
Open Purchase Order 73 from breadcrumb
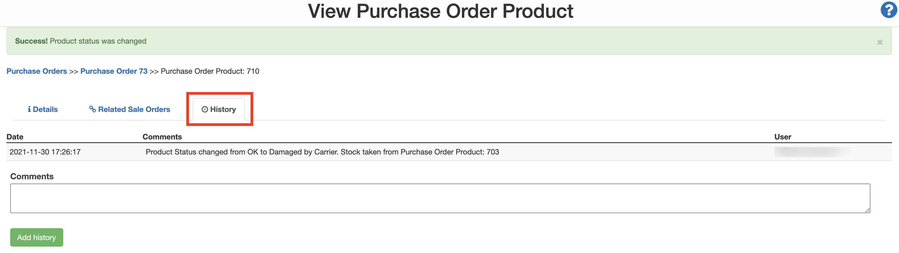pos(113,71)
